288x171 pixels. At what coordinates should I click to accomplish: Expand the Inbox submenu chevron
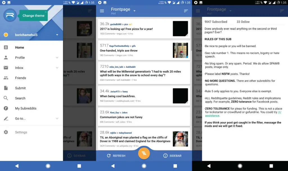57,68
